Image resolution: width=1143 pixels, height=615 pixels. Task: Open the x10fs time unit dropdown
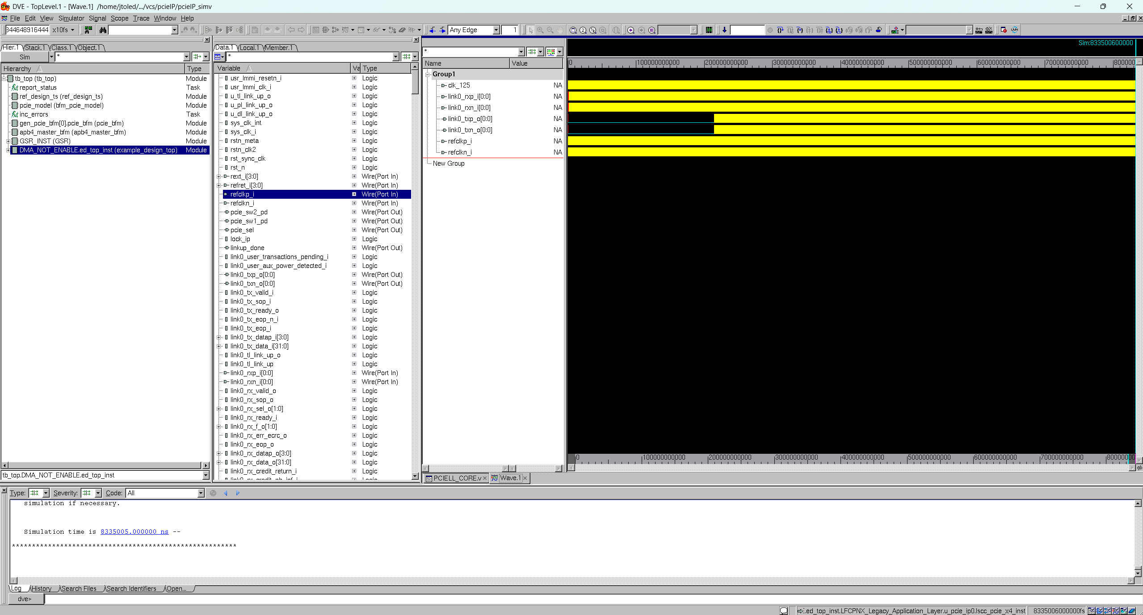(x=72, y=30)
